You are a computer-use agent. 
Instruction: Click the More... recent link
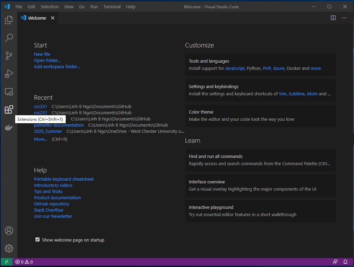coord(41,139)
